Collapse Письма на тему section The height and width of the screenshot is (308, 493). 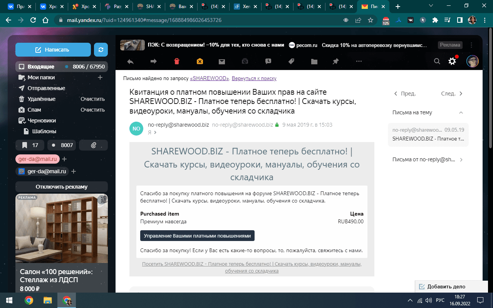(461, 112)
